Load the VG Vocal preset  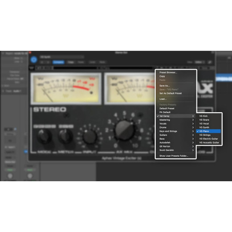[204, 123]
